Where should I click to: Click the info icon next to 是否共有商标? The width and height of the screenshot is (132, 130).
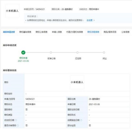[x=18, y=126]
